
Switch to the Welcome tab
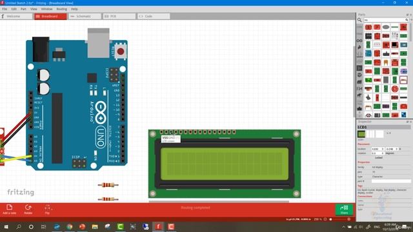16,16
